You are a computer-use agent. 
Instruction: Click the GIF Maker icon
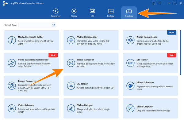pyautogui.click(x=130, y=63)
